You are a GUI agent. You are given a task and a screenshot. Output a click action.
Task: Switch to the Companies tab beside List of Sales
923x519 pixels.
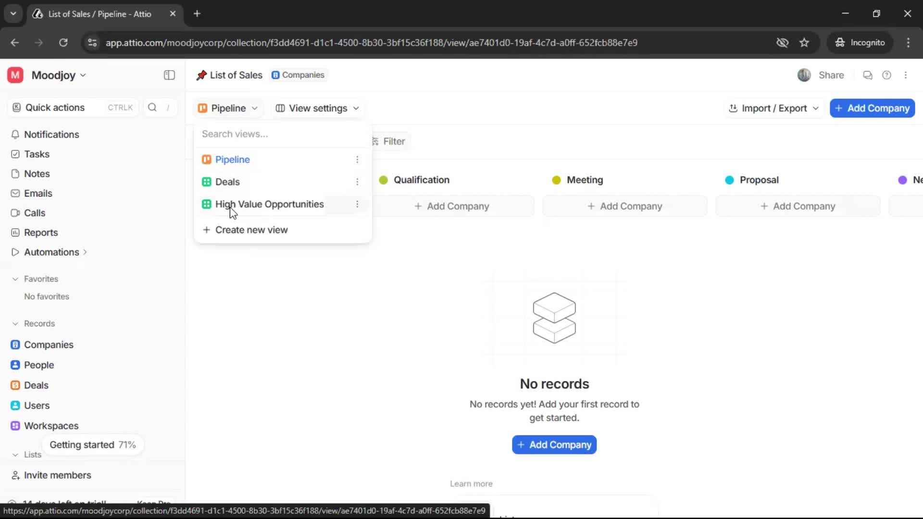[x=298, y=75]
